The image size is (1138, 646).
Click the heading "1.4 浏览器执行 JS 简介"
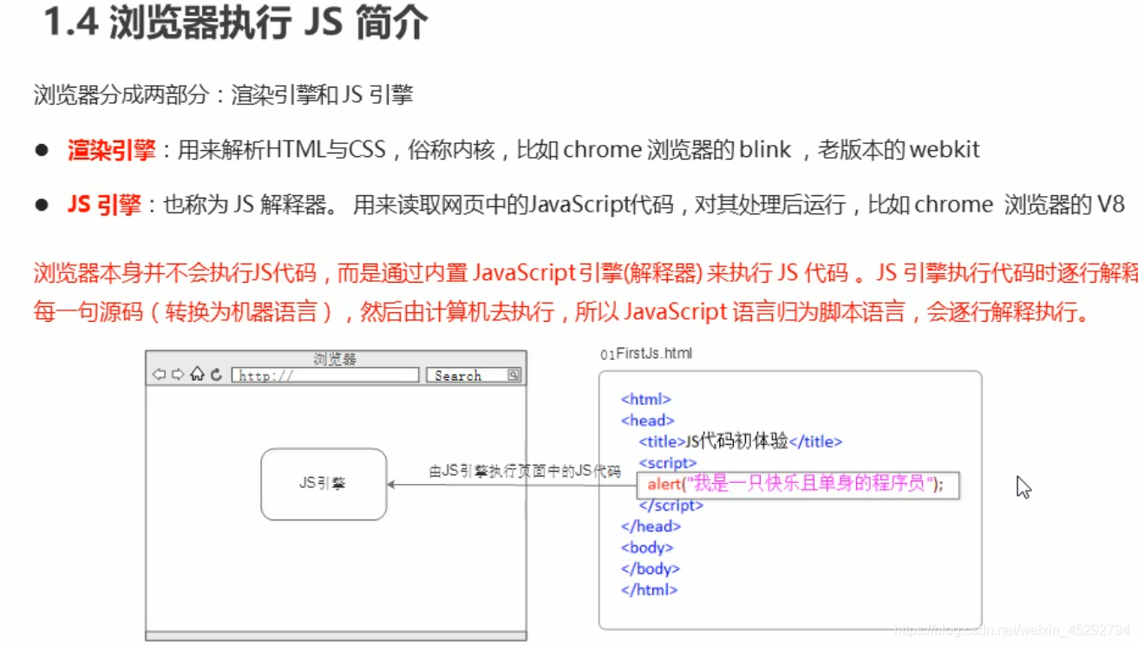(236, 23)
